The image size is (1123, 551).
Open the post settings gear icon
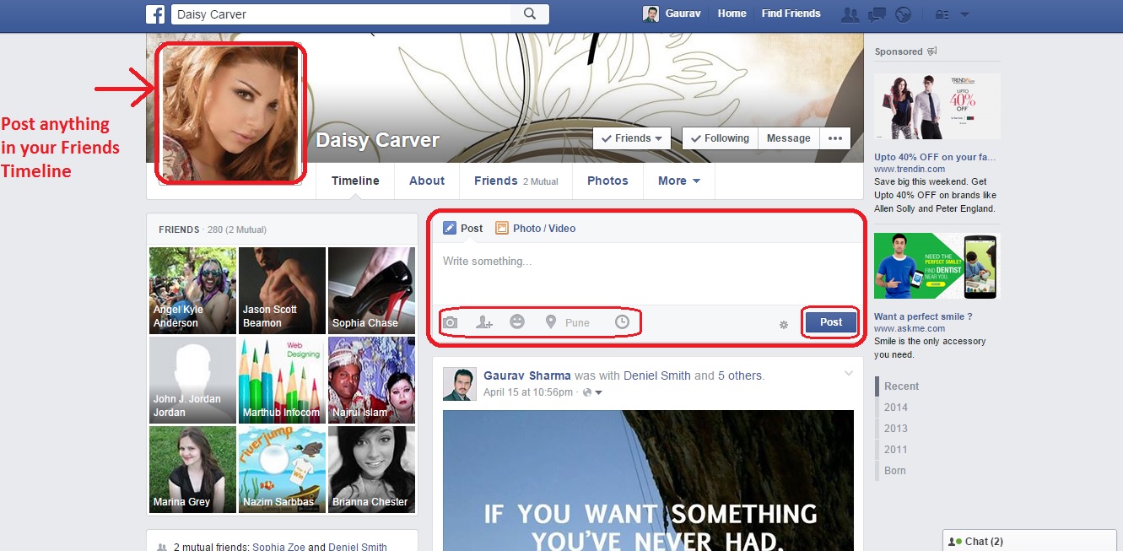coord(784,324)
